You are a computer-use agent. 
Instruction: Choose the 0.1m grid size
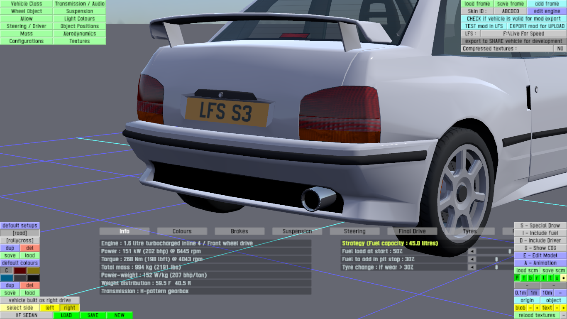[521, 293]
